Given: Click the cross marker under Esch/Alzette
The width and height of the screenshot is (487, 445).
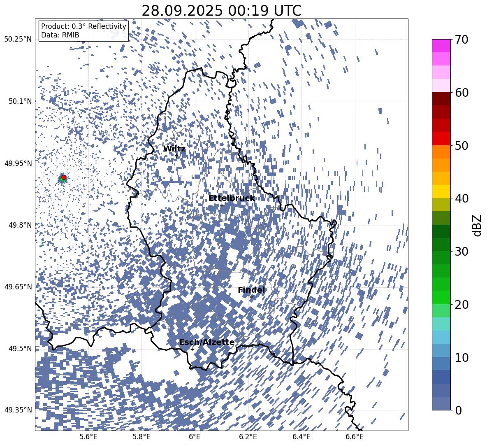Looking at the screenshot, I should coord(192,349).
